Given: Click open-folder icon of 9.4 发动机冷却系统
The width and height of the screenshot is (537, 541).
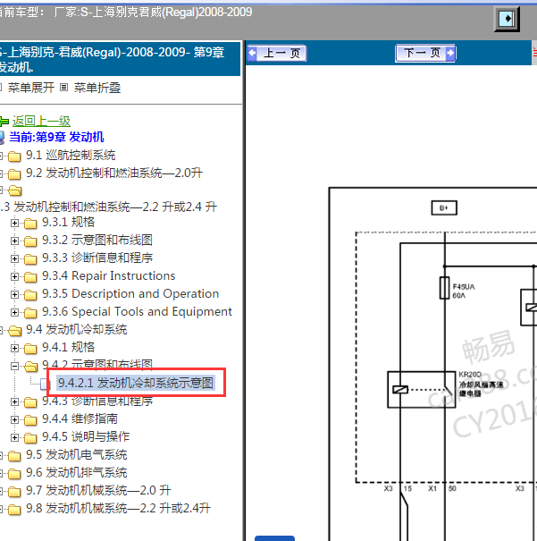Looking at the screenshot, I should coord(15,331).
